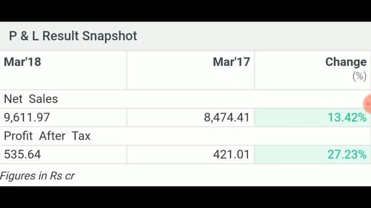
Task: Click the red floating bubble icon
Action: pos(368,104)
